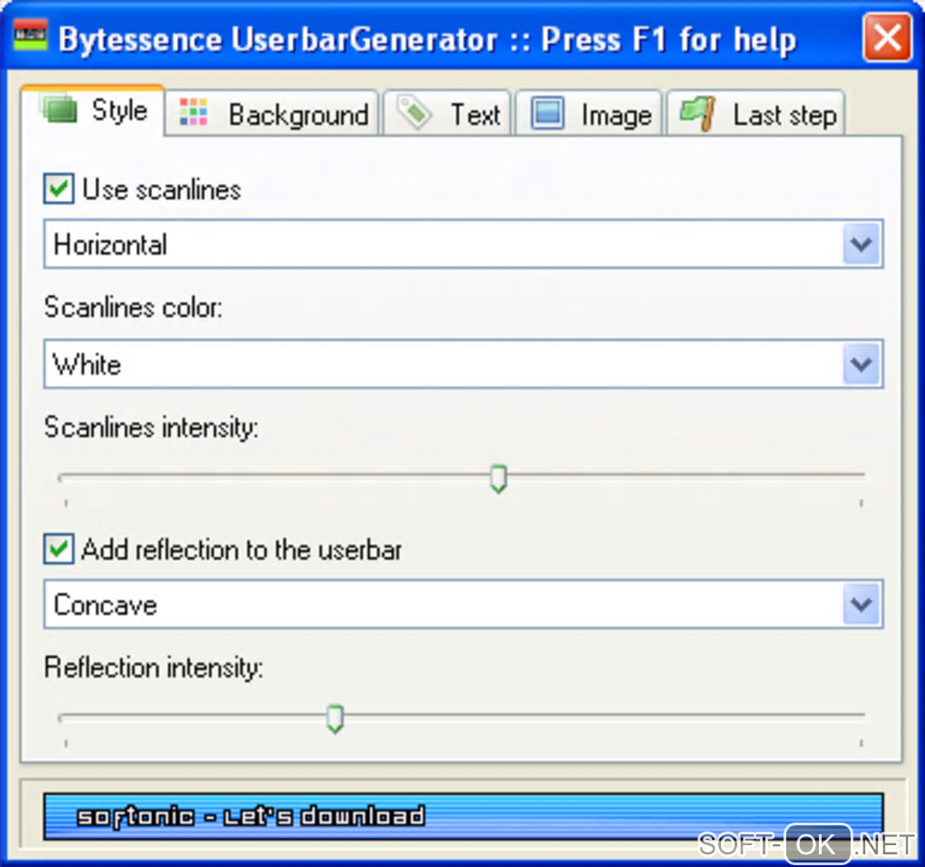The image size is (925, 867).
Task: Disable the Use scanlines checkbox
Action: [58, 190]
